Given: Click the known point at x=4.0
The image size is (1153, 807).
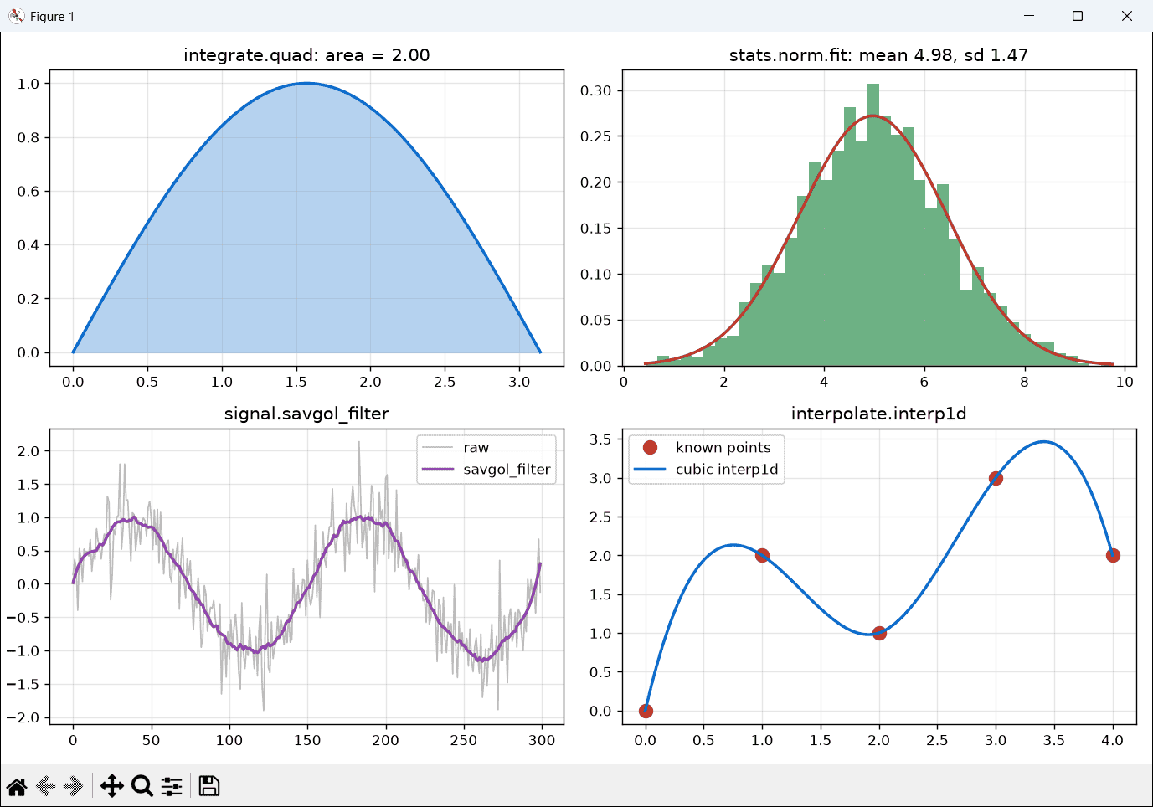Looking at the screenshot, I should click(x=1113, y=555).
